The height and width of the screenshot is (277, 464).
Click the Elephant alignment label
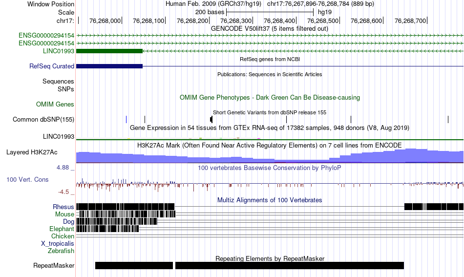coord(62,229)
